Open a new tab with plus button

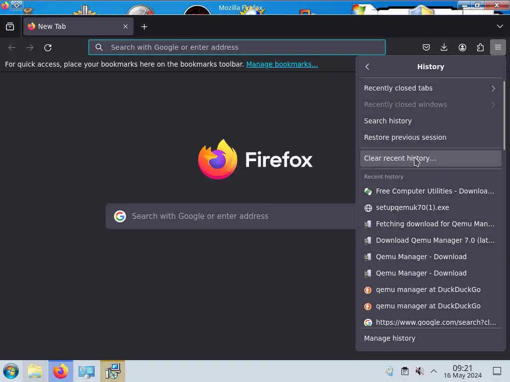[x=144, y=27]
